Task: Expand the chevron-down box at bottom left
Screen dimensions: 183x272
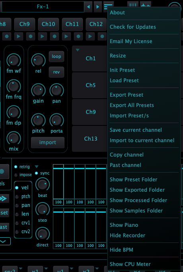Action: 4,241
